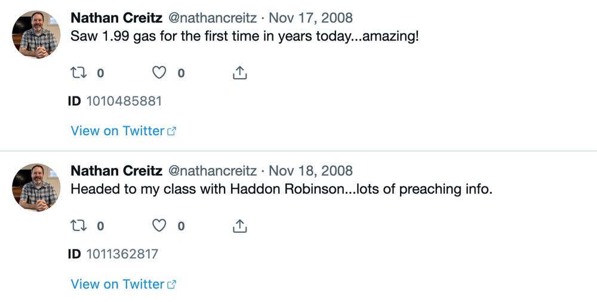Retweet the Haddon Robinson class tweet
Image resolution: width=597 pixels, height=302 pixels.
point(78,226)
